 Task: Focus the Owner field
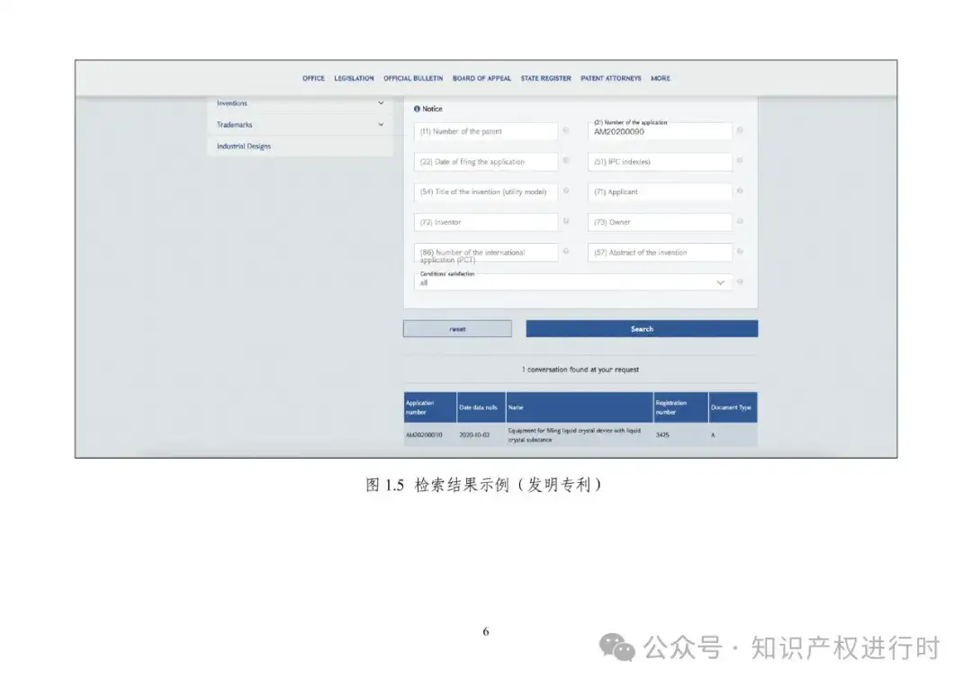(660, 222)
